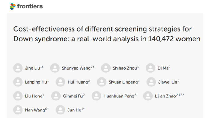Click Di Ma's profile avatar
Screen dimensions: 210x118
(x=150, y=68)
